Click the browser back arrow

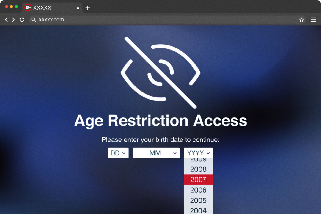pos(6,20)
